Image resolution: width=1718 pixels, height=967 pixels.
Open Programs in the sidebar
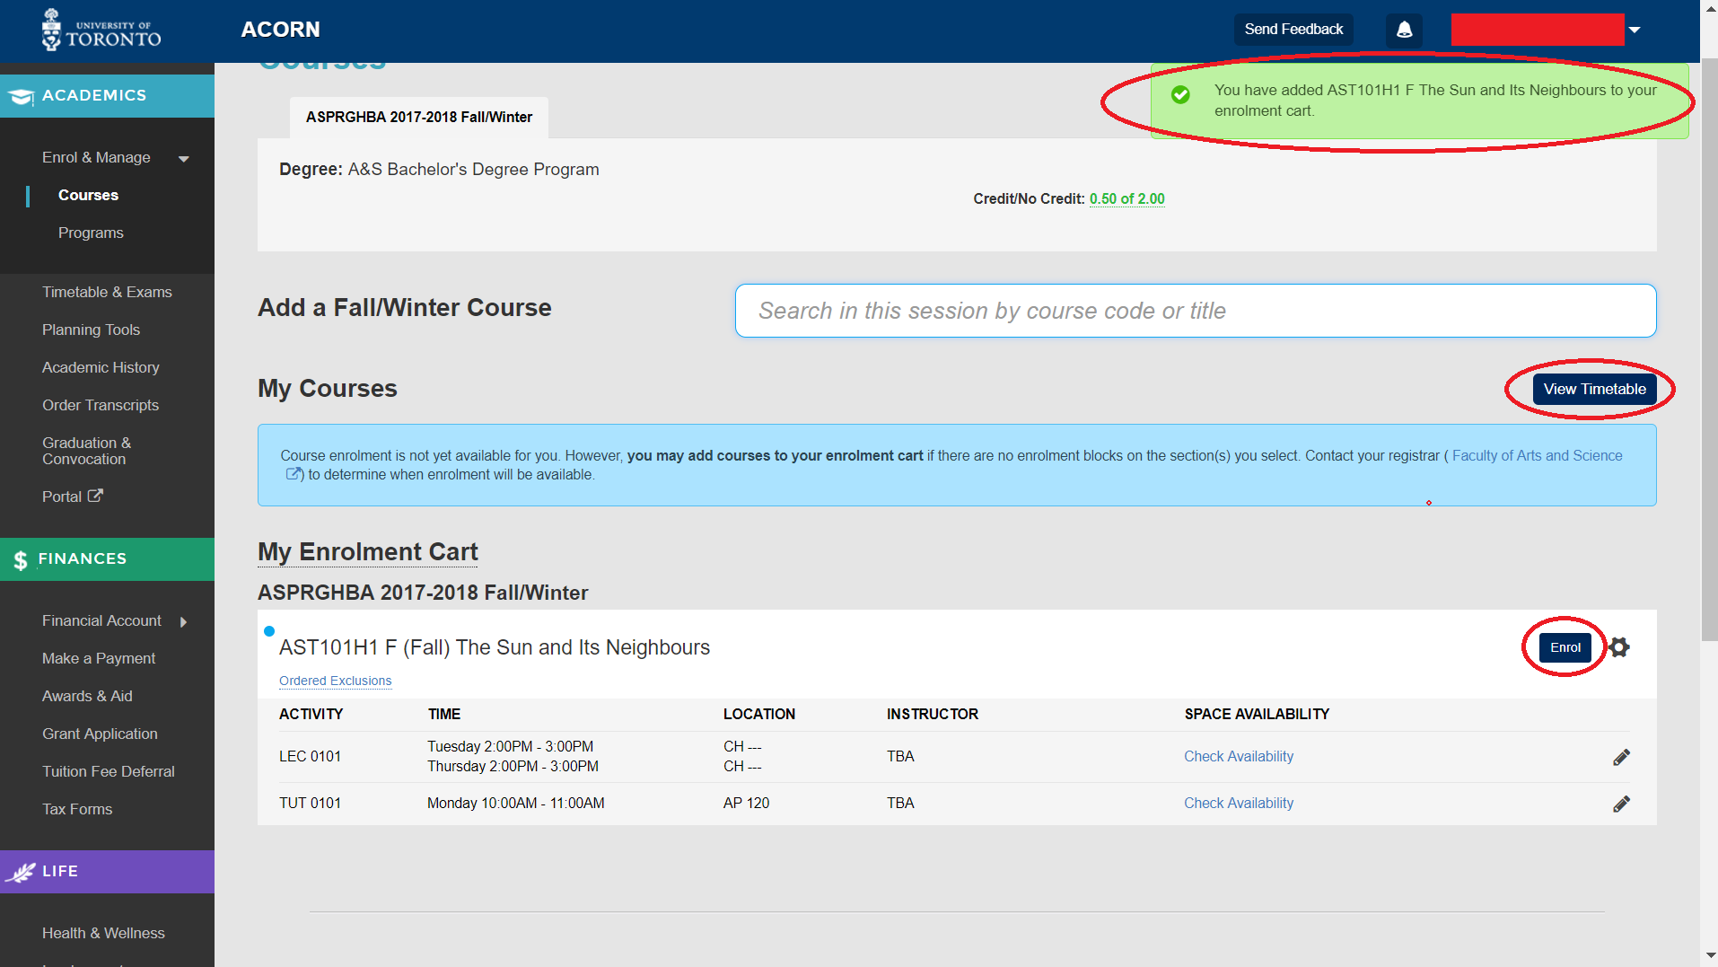point(91,233)
